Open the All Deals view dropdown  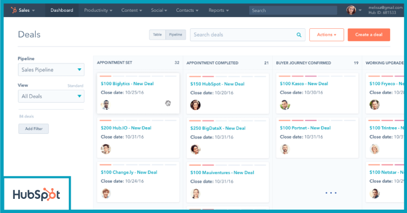coord(51,96)
